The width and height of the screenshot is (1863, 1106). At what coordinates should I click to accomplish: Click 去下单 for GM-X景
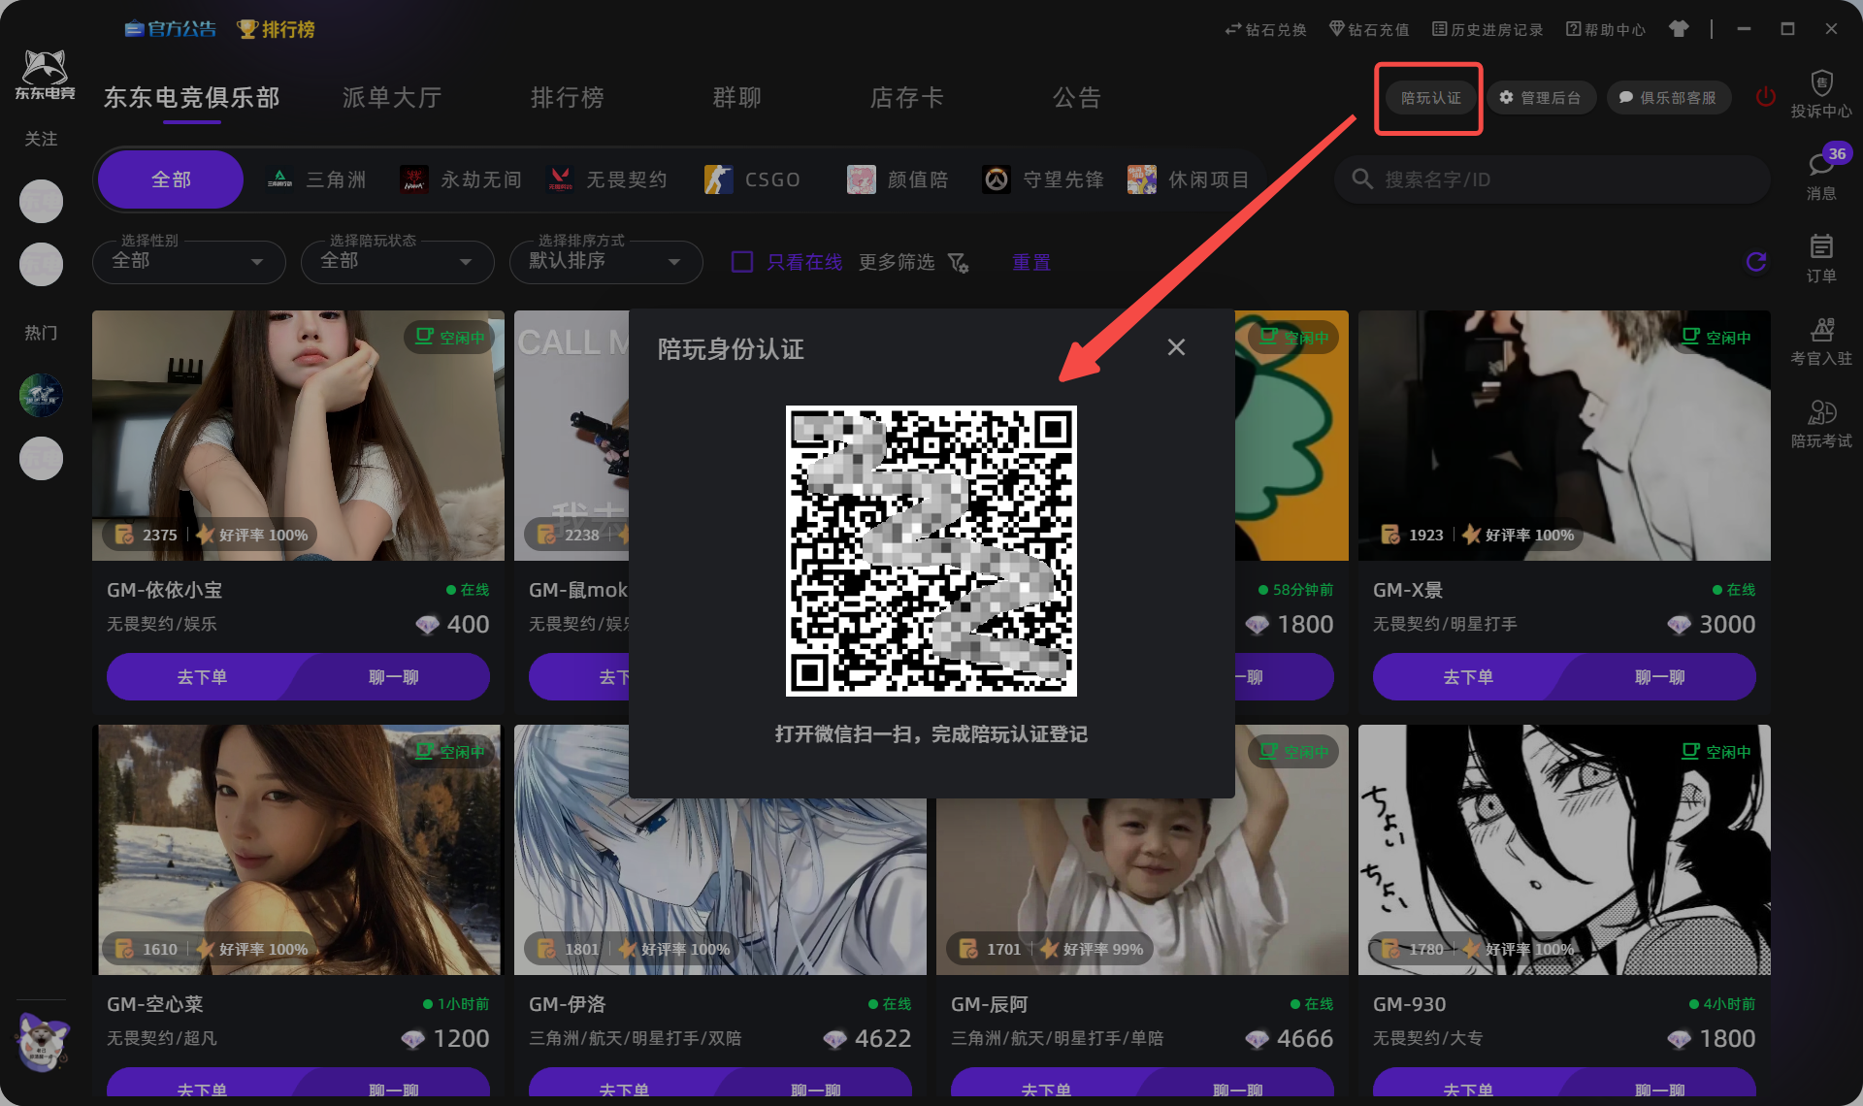tap(1468, 677)
